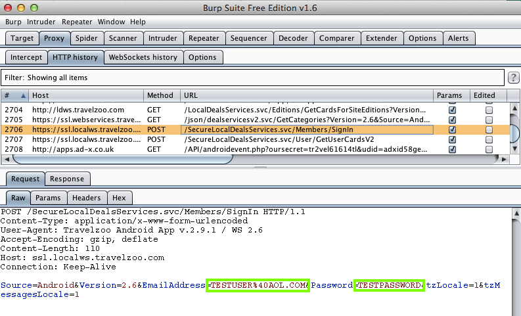Viewport: 521px width, 316px height.
Task: Sort history by Host column header
Action: pyautogui.click(x=86, y=96)
